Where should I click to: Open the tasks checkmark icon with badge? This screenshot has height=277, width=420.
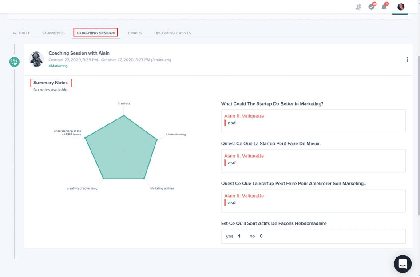pos(372,7)
